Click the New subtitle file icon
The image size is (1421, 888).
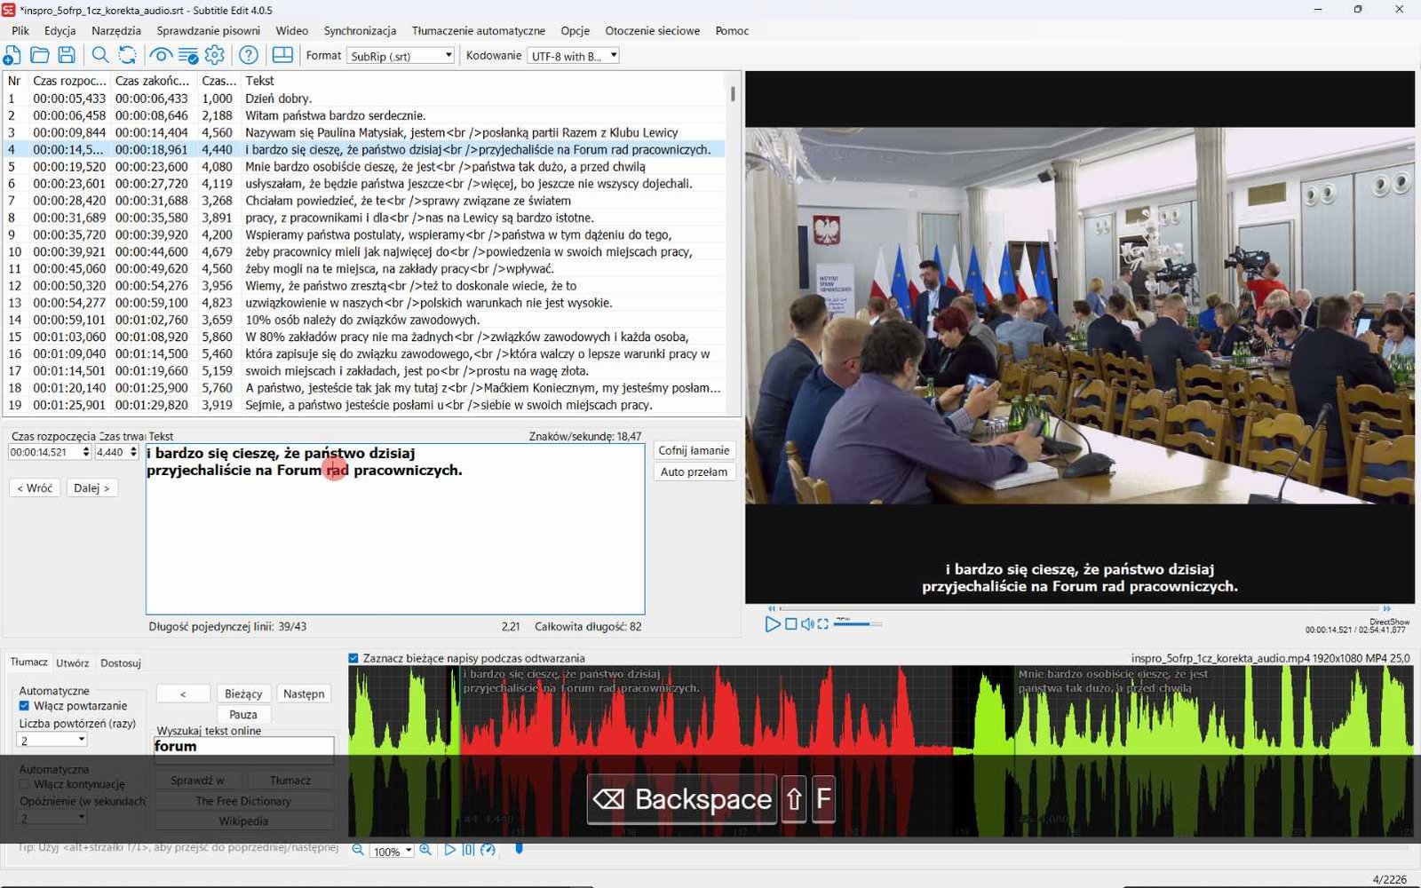[x=12, y=55]
